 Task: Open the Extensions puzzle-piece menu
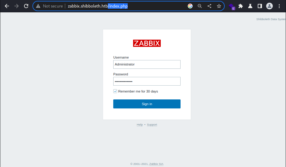click(241, 6)
